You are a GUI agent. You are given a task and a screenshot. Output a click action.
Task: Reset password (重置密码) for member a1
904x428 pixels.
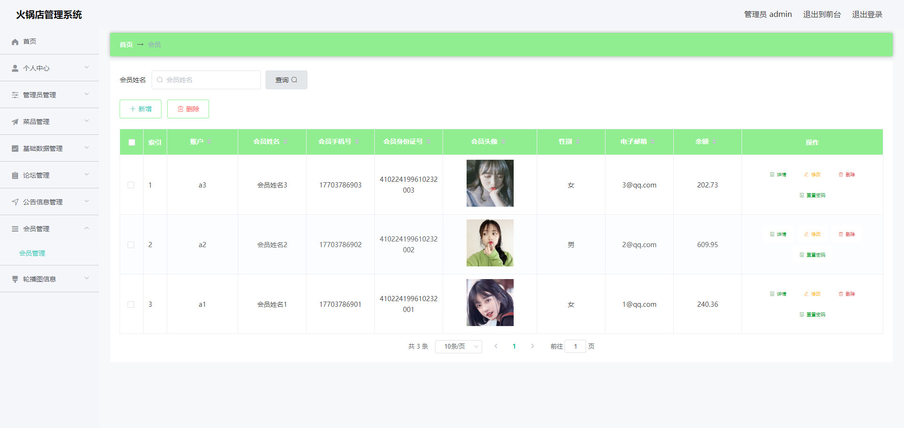tap(812, 315)
